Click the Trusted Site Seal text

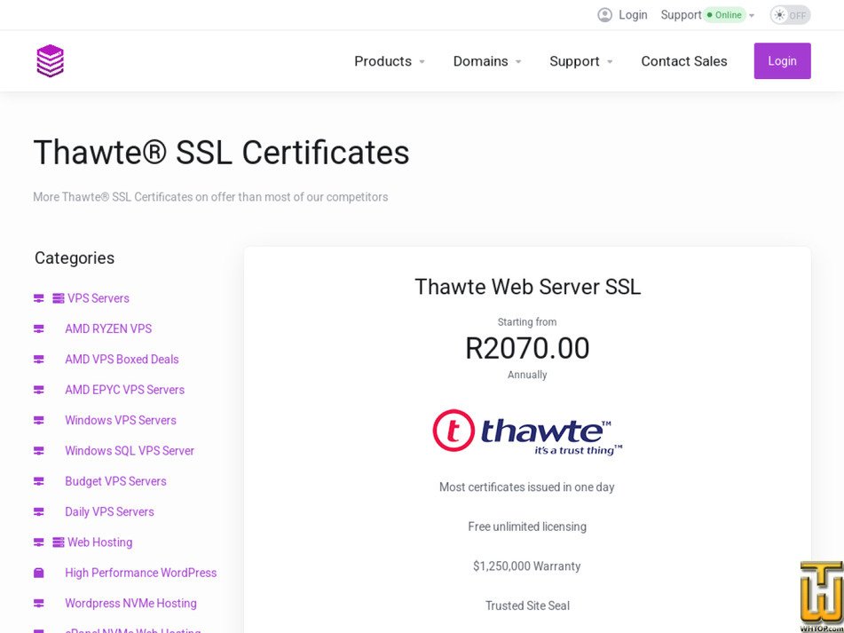pos(527,605)
